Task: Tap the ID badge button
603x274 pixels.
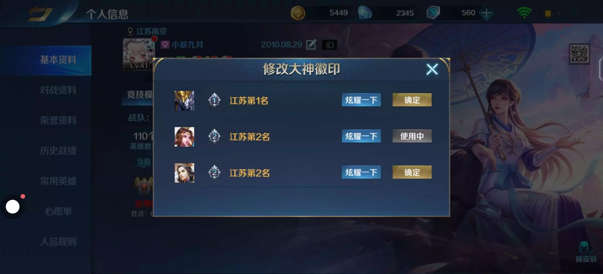Action: tap(329, 45)
